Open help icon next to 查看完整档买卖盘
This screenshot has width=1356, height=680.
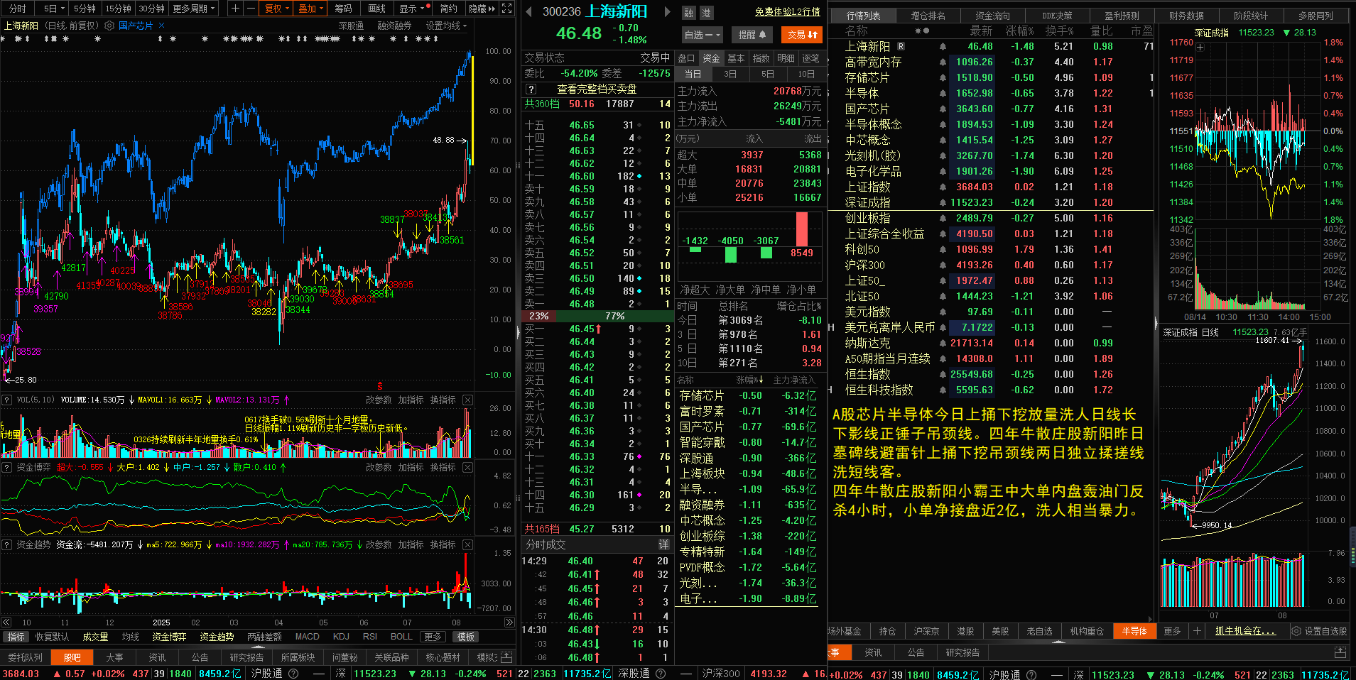tap(531, 89)
